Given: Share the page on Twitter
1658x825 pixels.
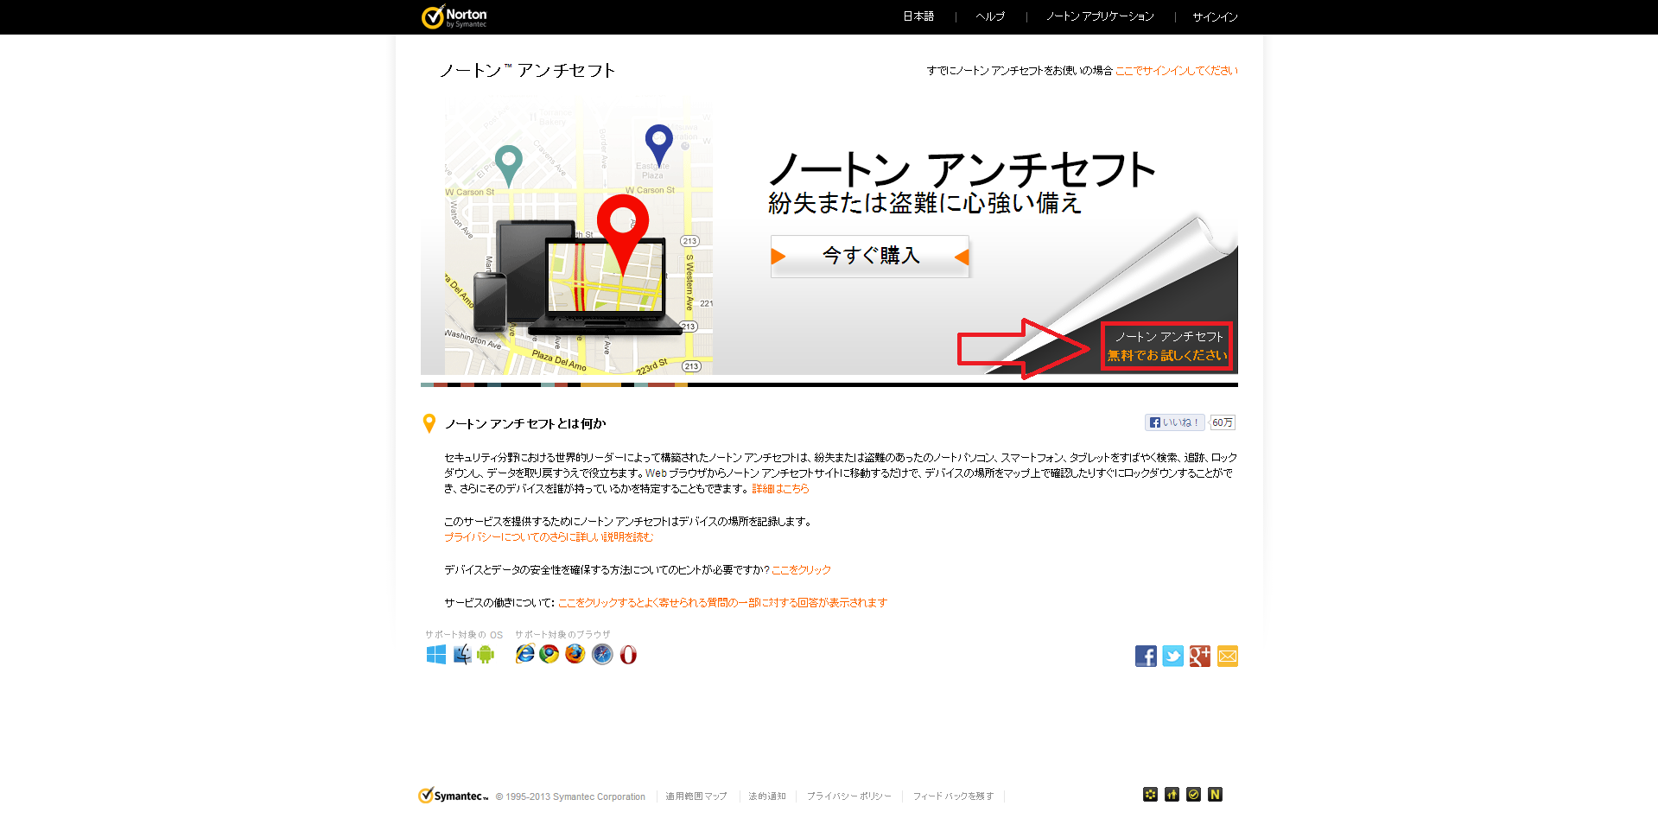Looking at the screenshot, I should pyautogui.click(x=1172, y=657).
